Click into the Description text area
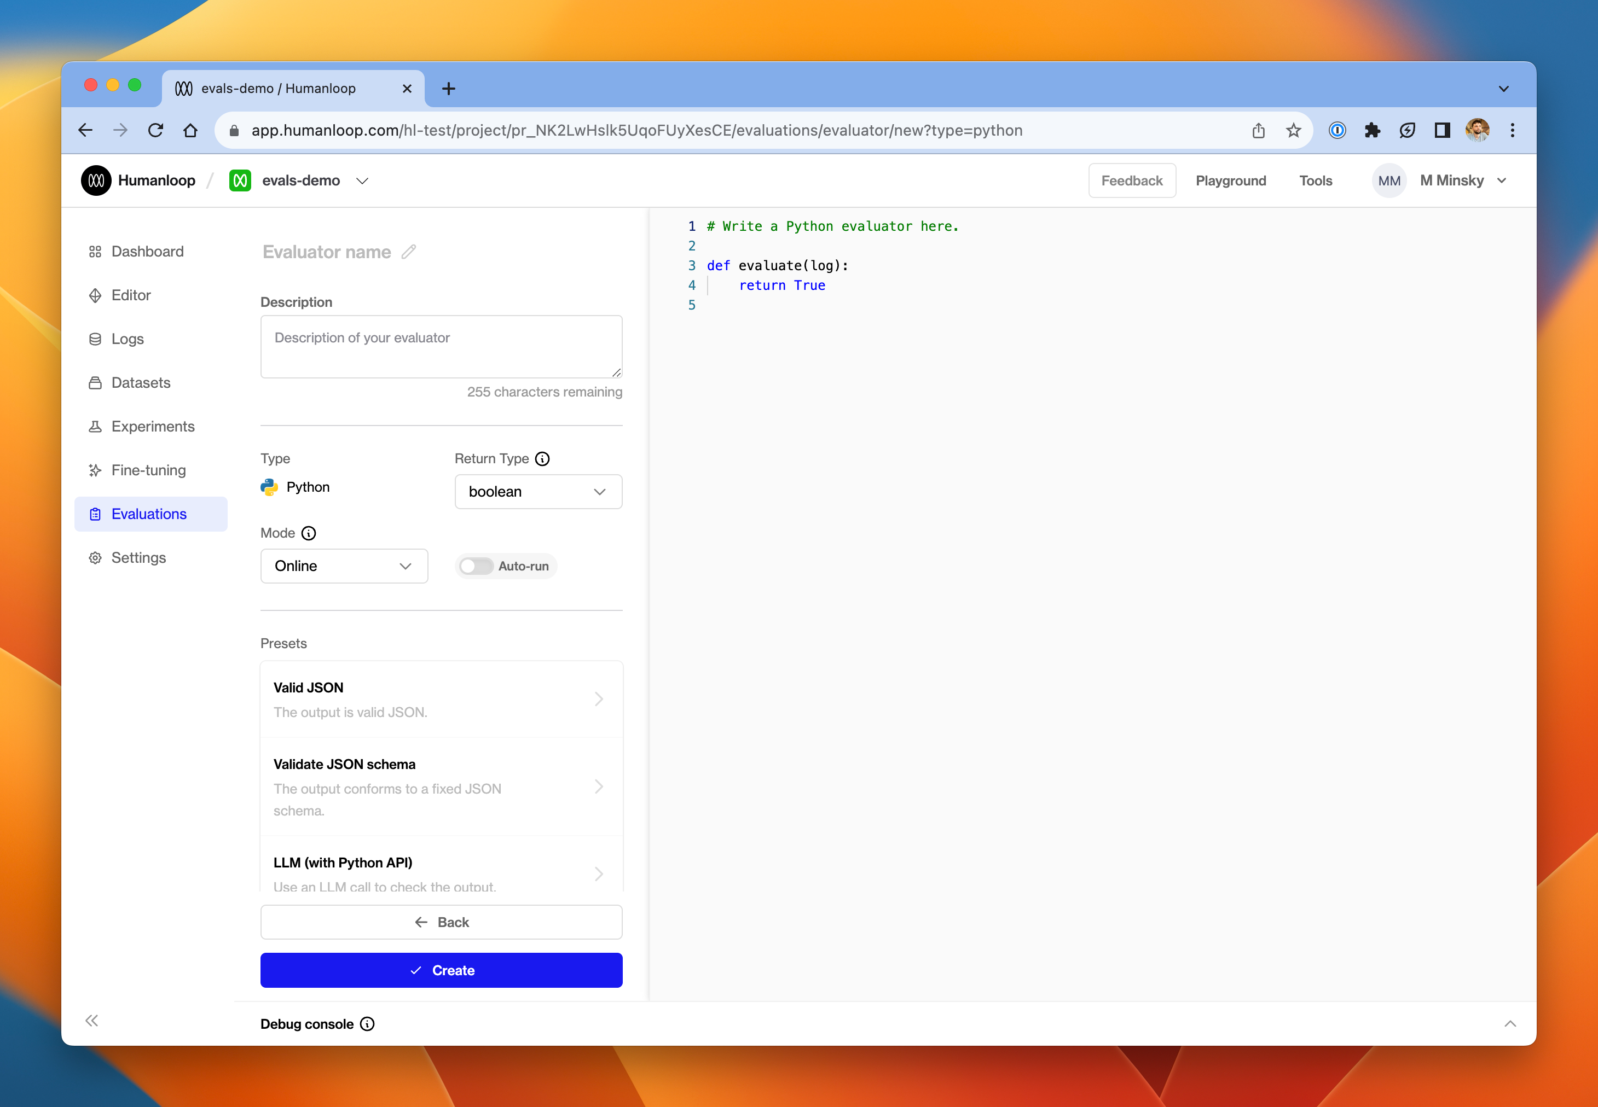The width and height of the screenshot is (1598, 1107). click(441, 347)
